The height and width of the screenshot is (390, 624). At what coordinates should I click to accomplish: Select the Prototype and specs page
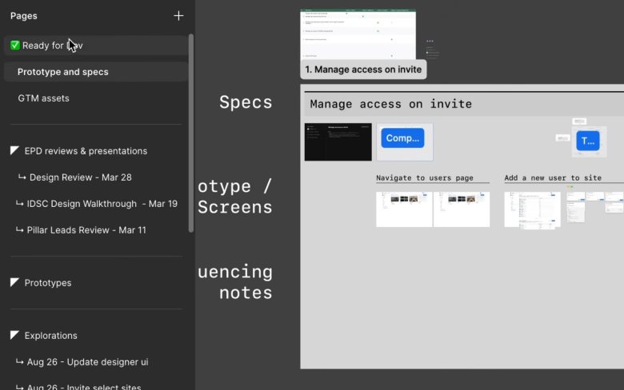pos(95,72)
